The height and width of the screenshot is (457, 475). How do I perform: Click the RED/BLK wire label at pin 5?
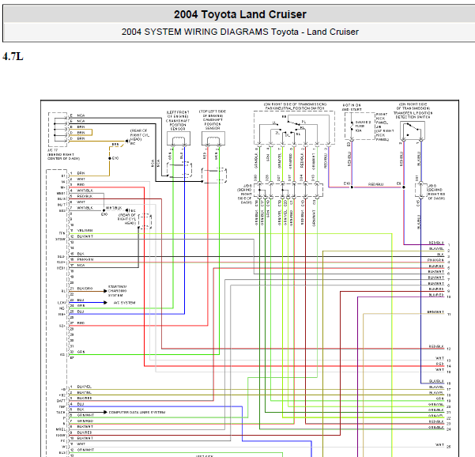(85, 196)
